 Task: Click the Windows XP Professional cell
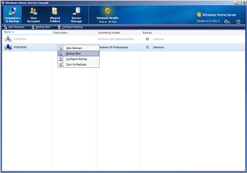(x=114, y=47)
